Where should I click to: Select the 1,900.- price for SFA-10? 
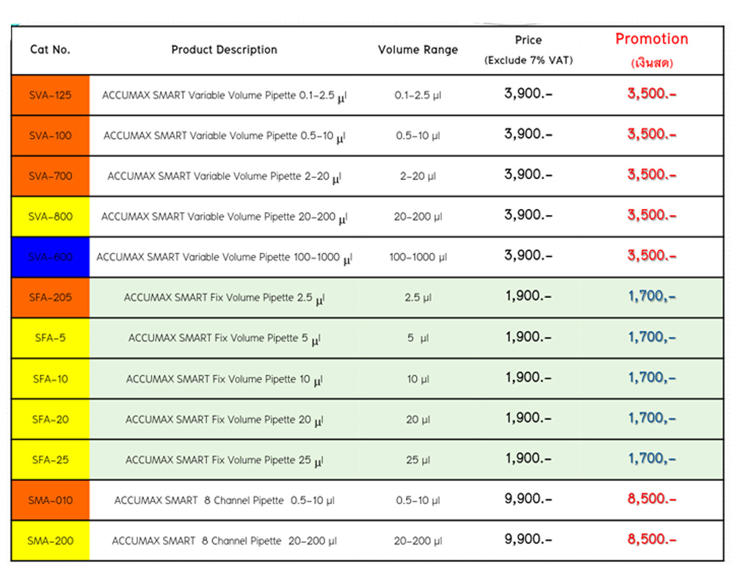(x=528, y=378)
